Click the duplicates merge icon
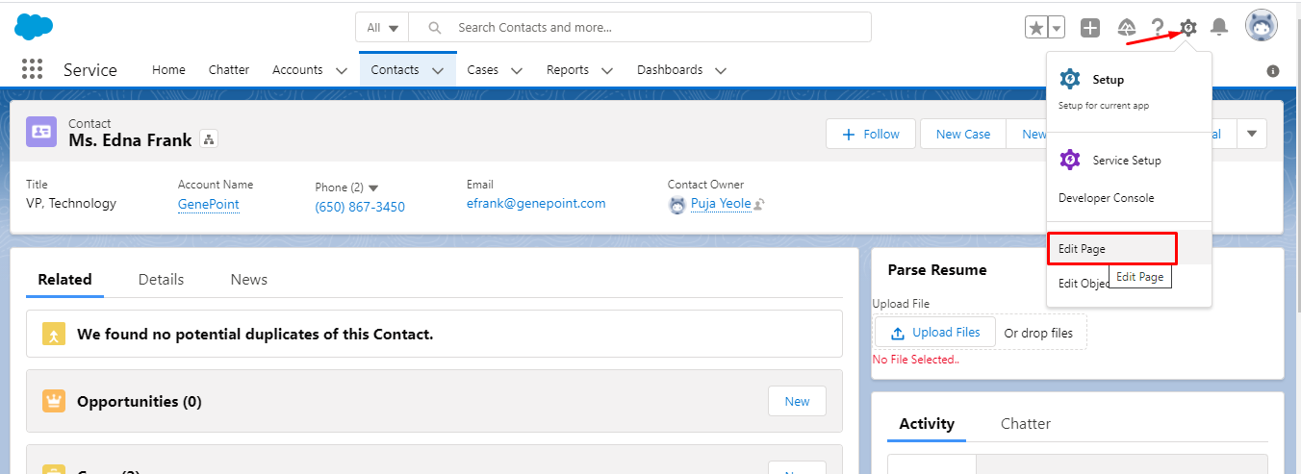 pos(54,334)
